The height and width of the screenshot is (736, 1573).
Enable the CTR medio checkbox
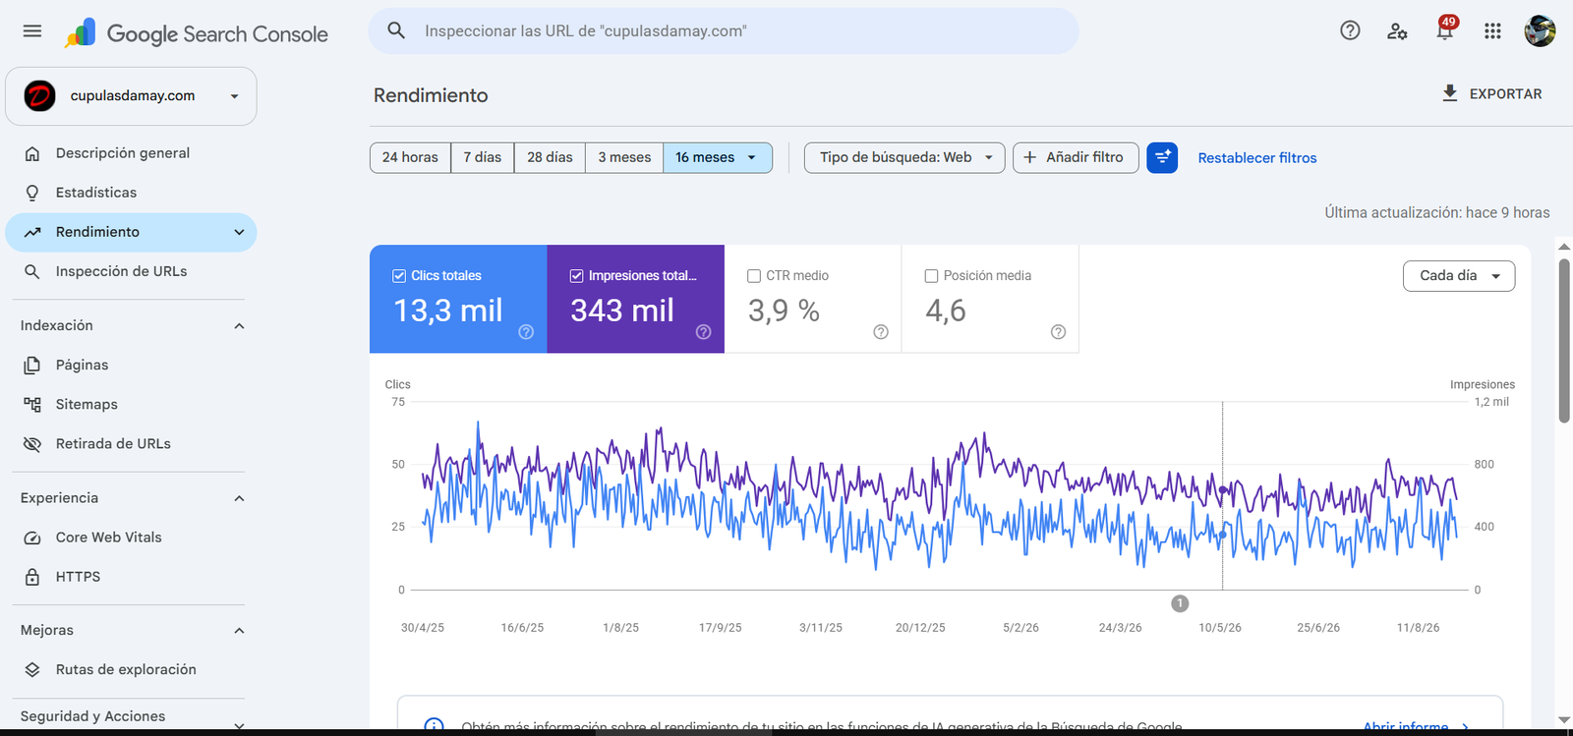(754, 276)
